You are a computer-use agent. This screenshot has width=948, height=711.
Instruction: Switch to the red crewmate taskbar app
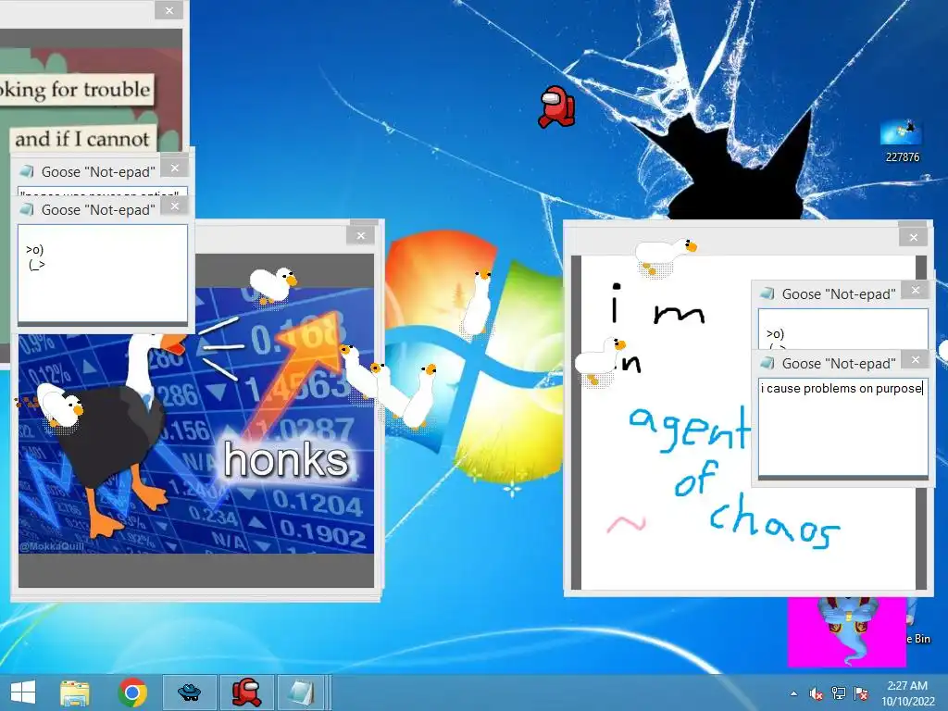pos(246,692)
